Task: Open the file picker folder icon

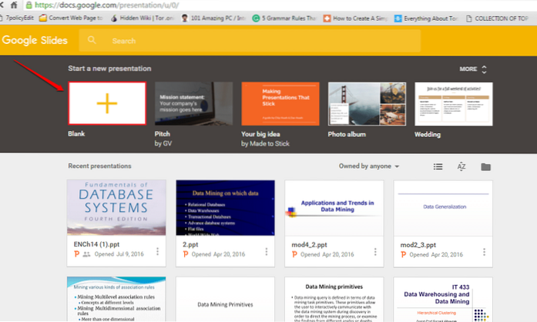Action: [x=485, y=166]
